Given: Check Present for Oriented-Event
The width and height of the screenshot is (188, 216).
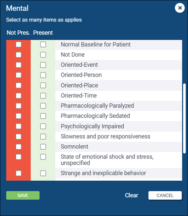Looking at the screenshot, I should 43,65.
